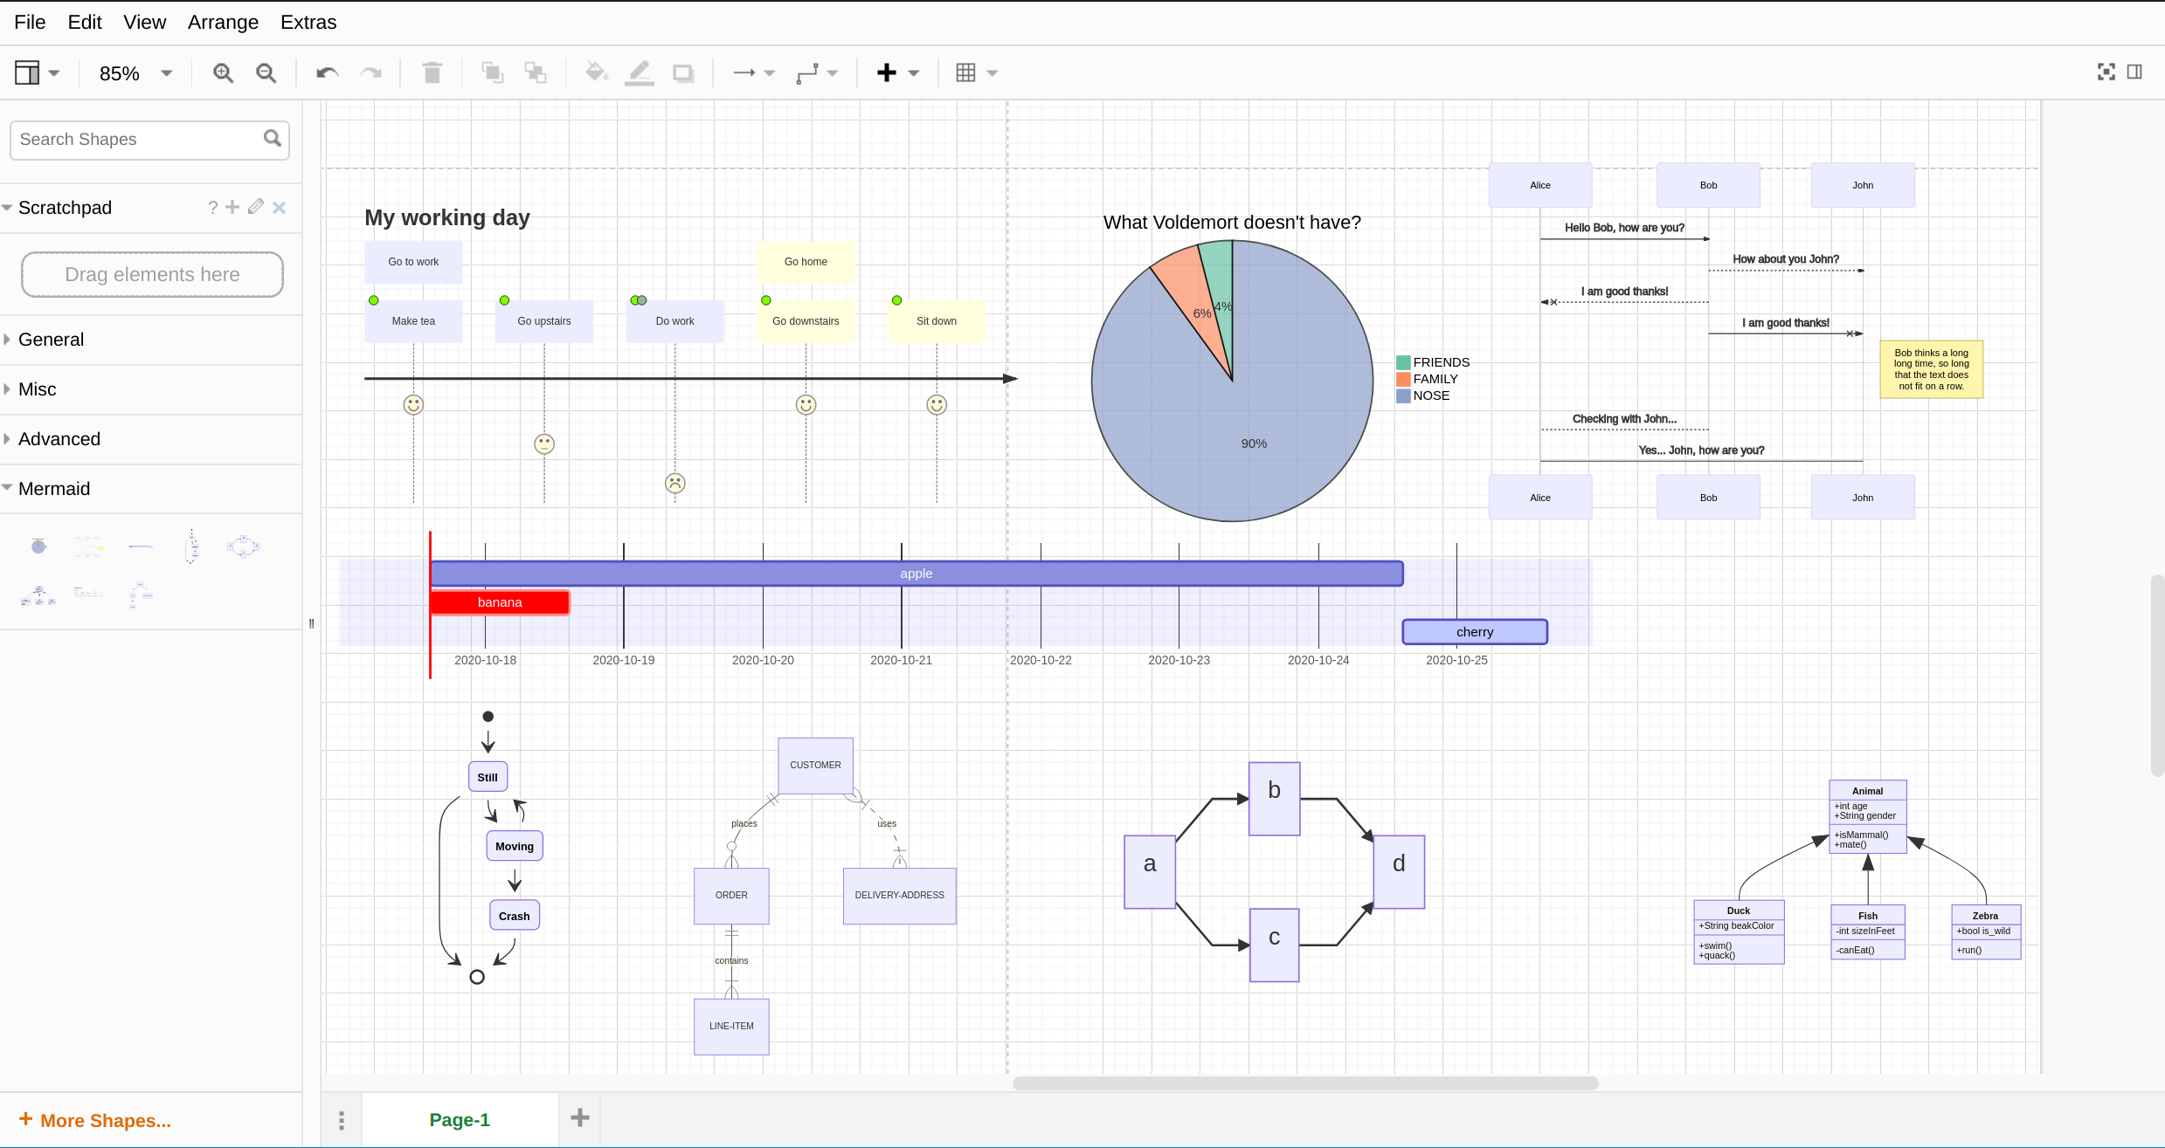Click the zoom in magnifier icon
The width and height of the screenshot is (2165, 1148).
click(x=223, y=73)
